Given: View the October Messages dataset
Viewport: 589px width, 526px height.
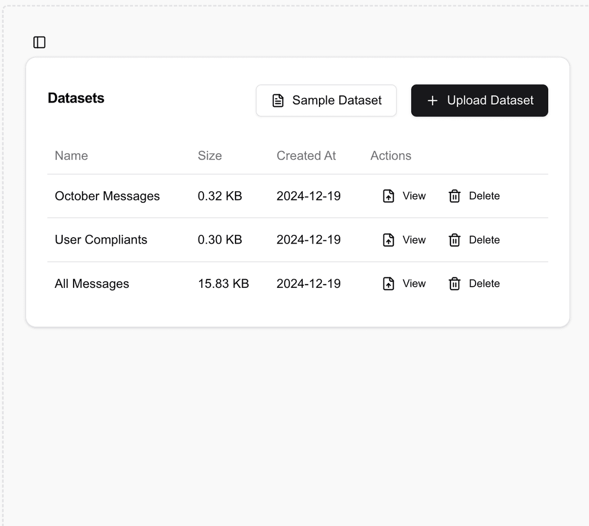Looking at the screenshot, I should click(x=404, y=196).
